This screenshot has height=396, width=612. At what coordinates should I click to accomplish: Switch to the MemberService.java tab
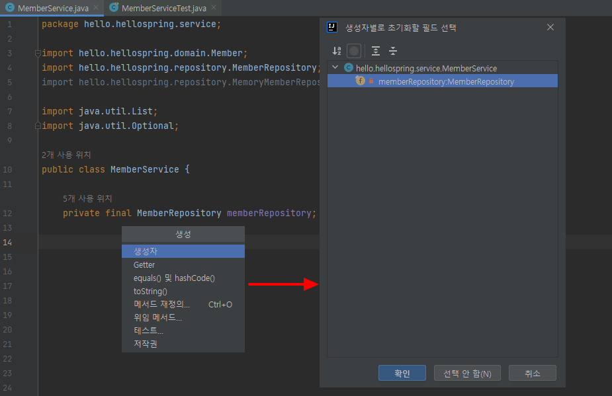click(53, 8)
